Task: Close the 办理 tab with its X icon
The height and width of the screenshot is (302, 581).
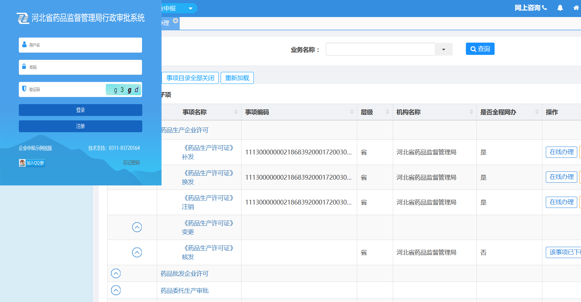Action: [176, 20]
